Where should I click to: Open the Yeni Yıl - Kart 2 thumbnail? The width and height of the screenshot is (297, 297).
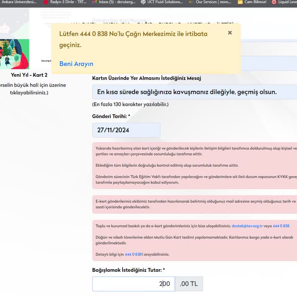click(15, 54)
